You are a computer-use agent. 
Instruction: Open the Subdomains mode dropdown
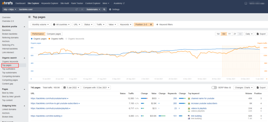[93, 9]
